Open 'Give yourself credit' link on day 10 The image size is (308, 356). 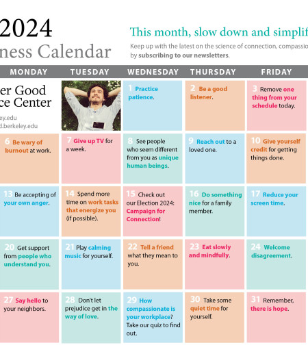coord(276,145)
